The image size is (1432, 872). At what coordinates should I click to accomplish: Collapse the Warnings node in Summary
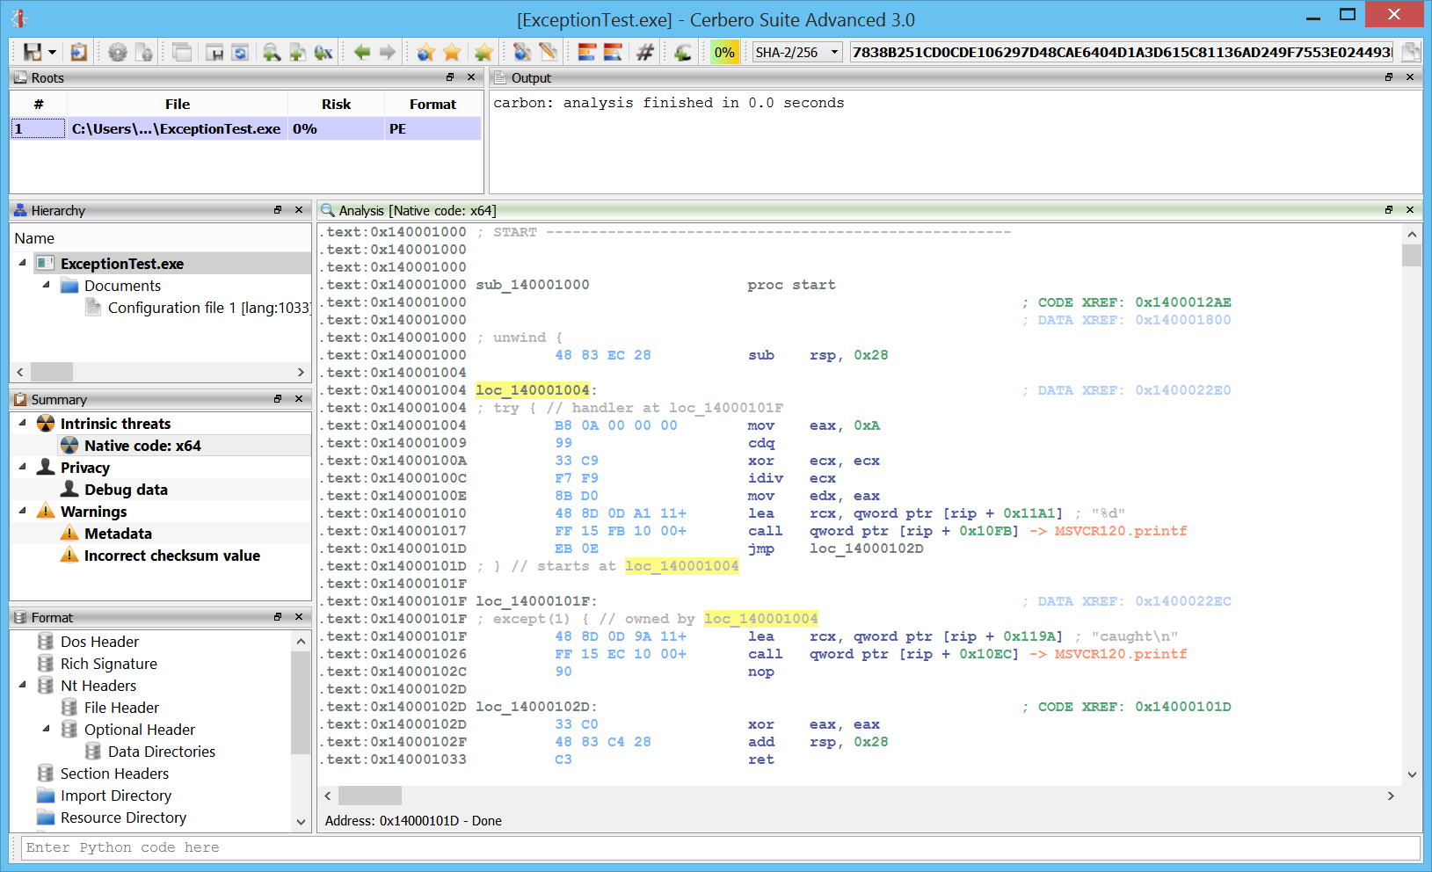click(23, 511)
